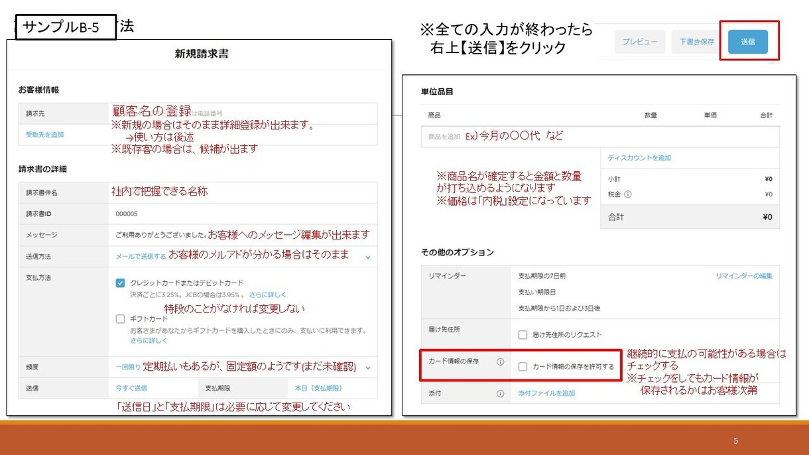Click the さらに詳しく link after JCB fee text
This screenshot has height=455, width=809.
point(268,294)
